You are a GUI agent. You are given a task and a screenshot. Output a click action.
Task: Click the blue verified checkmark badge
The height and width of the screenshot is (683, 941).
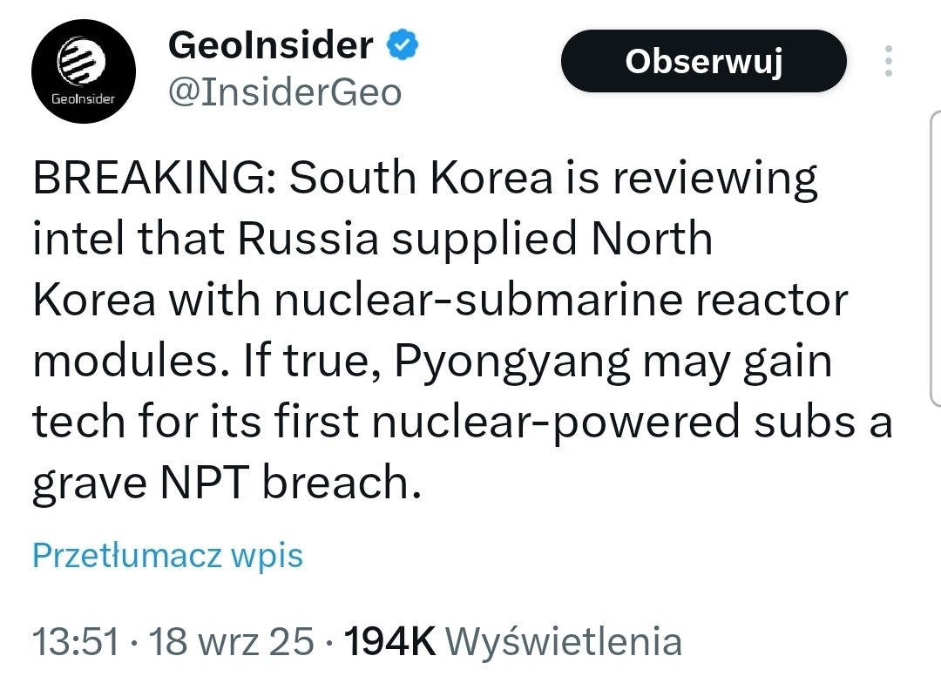[x=403, y=44]
